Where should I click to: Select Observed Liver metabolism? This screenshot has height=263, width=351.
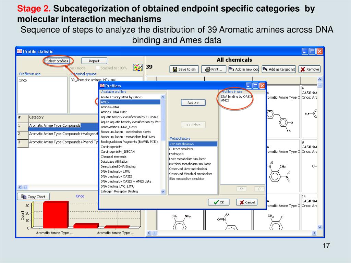(193, 168)
